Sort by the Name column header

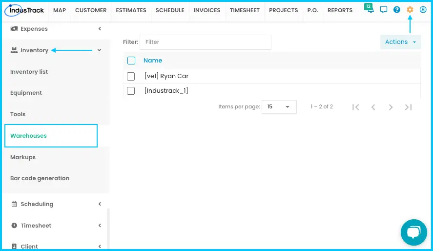(153, 61)
